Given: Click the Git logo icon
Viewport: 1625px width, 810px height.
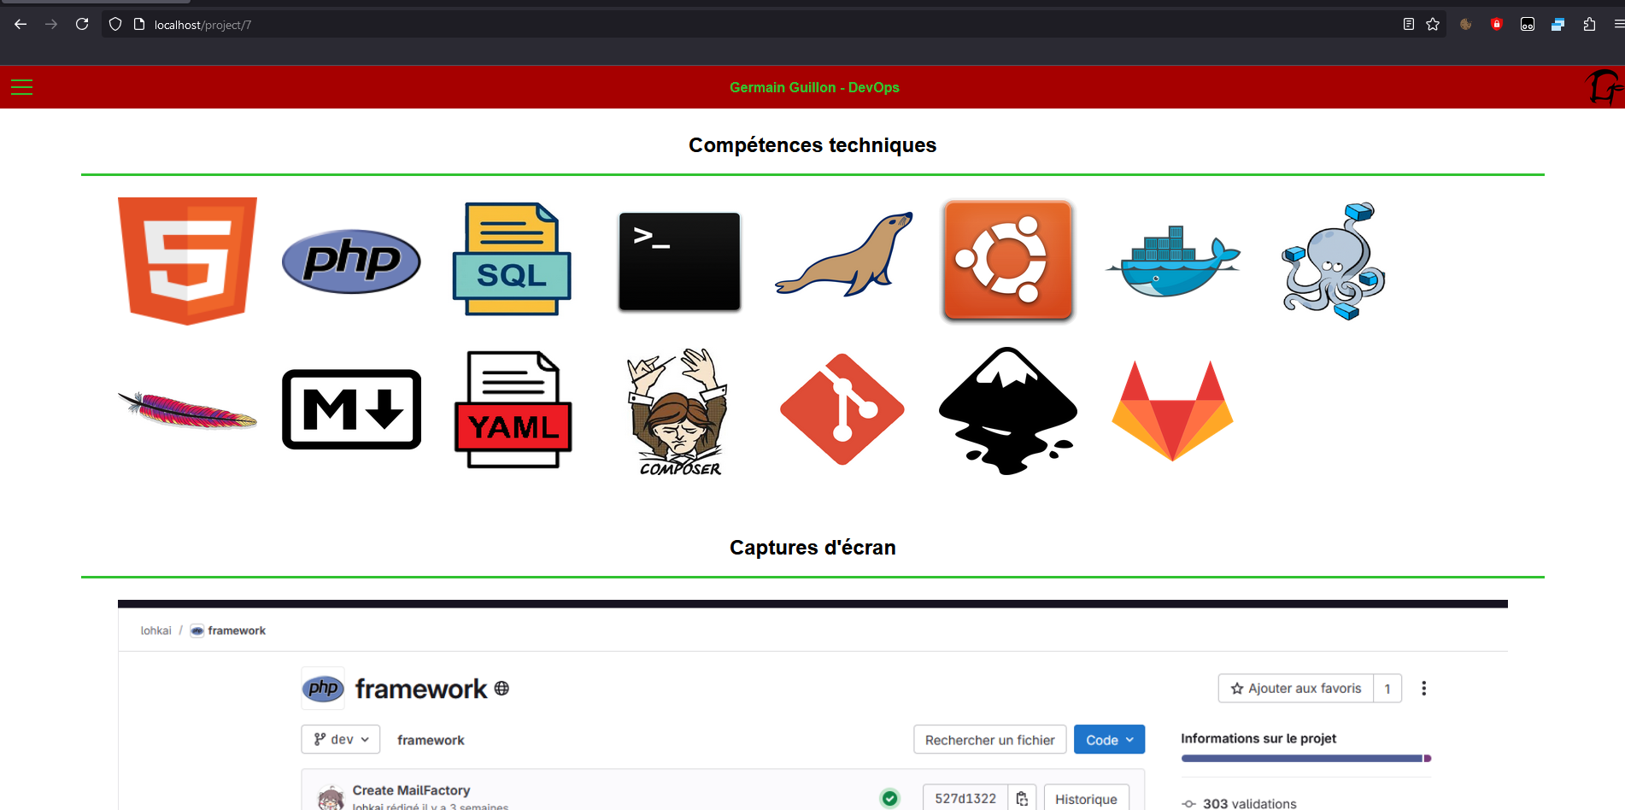Looking at the screenshot, I should coord(842,409).
